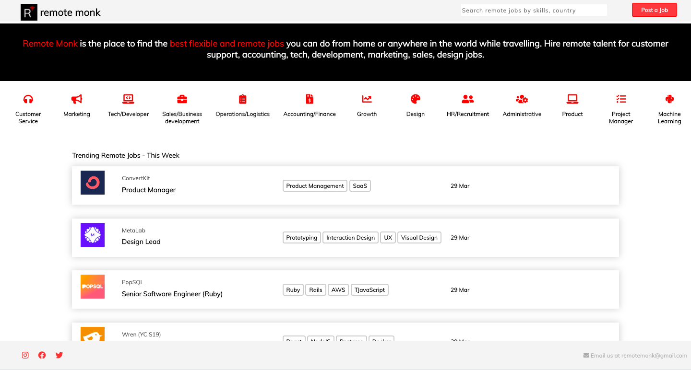This screenshot has height=370, width=691.
Task: Click the envelope email icon in footer
Action: (586, 356)
